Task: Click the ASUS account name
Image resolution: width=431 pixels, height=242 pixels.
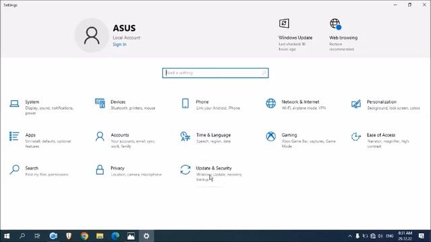Action: pyautogui.click(x=124, y=28)
